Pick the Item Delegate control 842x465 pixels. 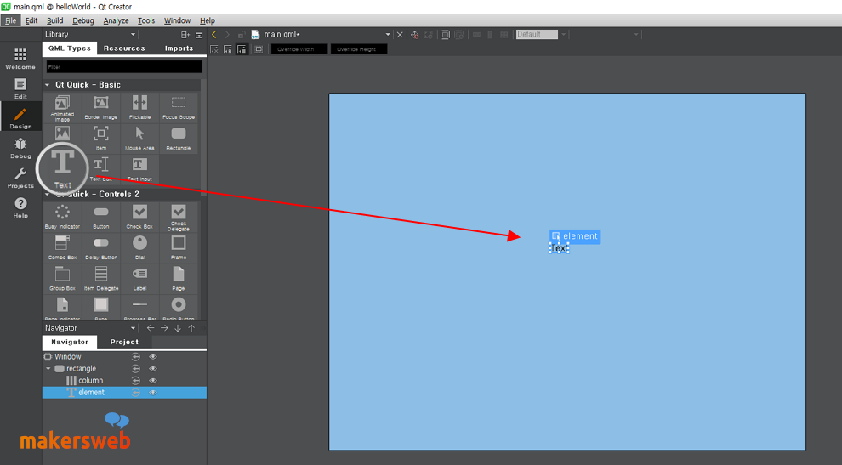tap(101, 279)
